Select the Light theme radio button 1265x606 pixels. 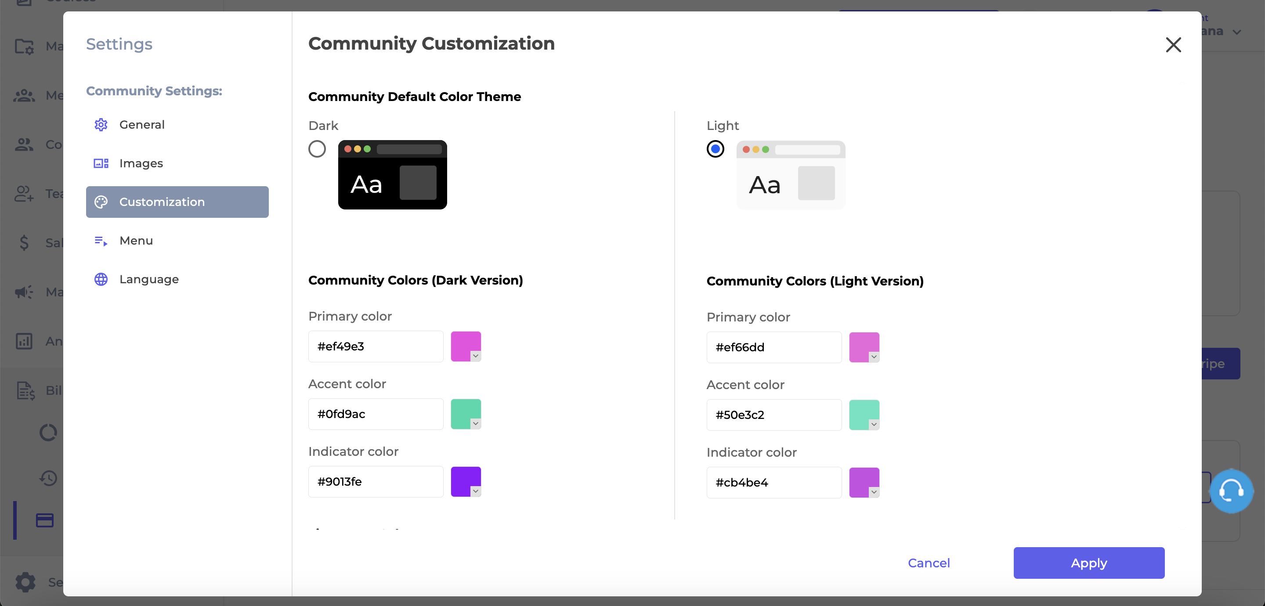[715, 149]
